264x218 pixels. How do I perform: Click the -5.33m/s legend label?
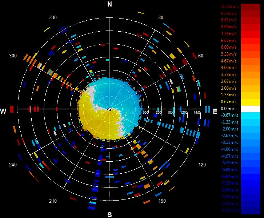(229, 163)
